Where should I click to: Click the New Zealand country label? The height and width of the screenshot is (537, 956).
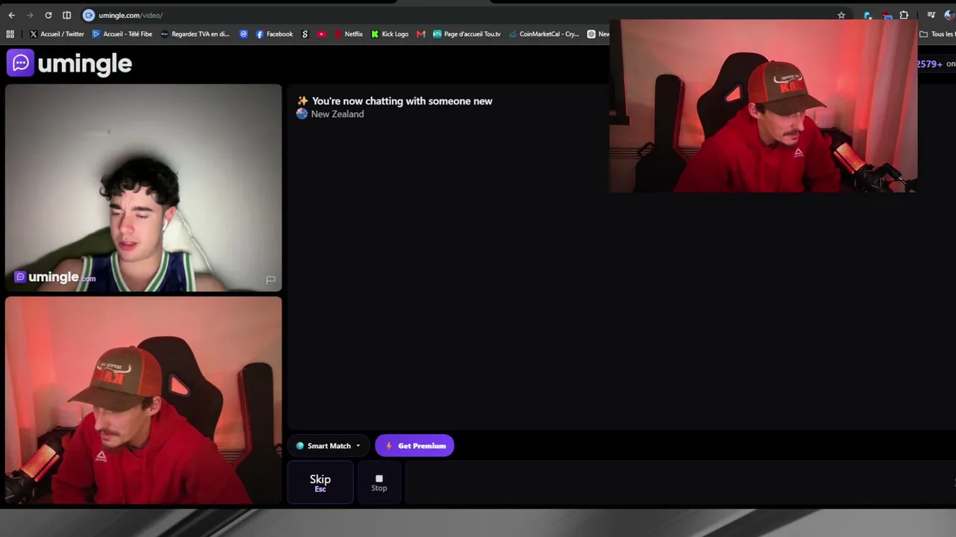point(338,114)
